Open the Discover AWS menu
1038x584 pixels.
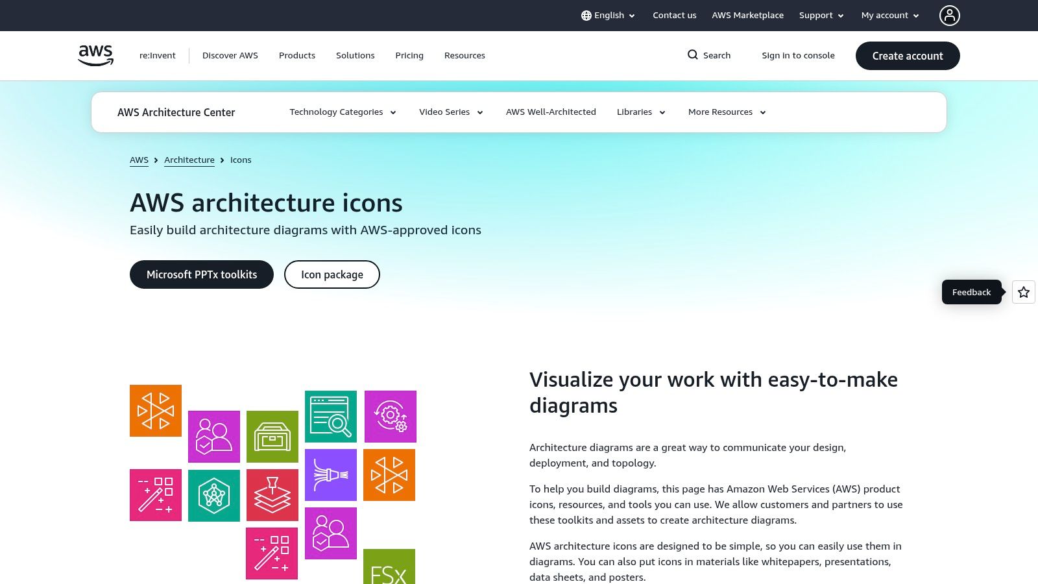230,56
